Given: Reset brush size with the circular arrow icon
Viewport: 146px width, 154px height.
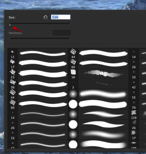Looking at the screenshot, I should click(45, 17).
